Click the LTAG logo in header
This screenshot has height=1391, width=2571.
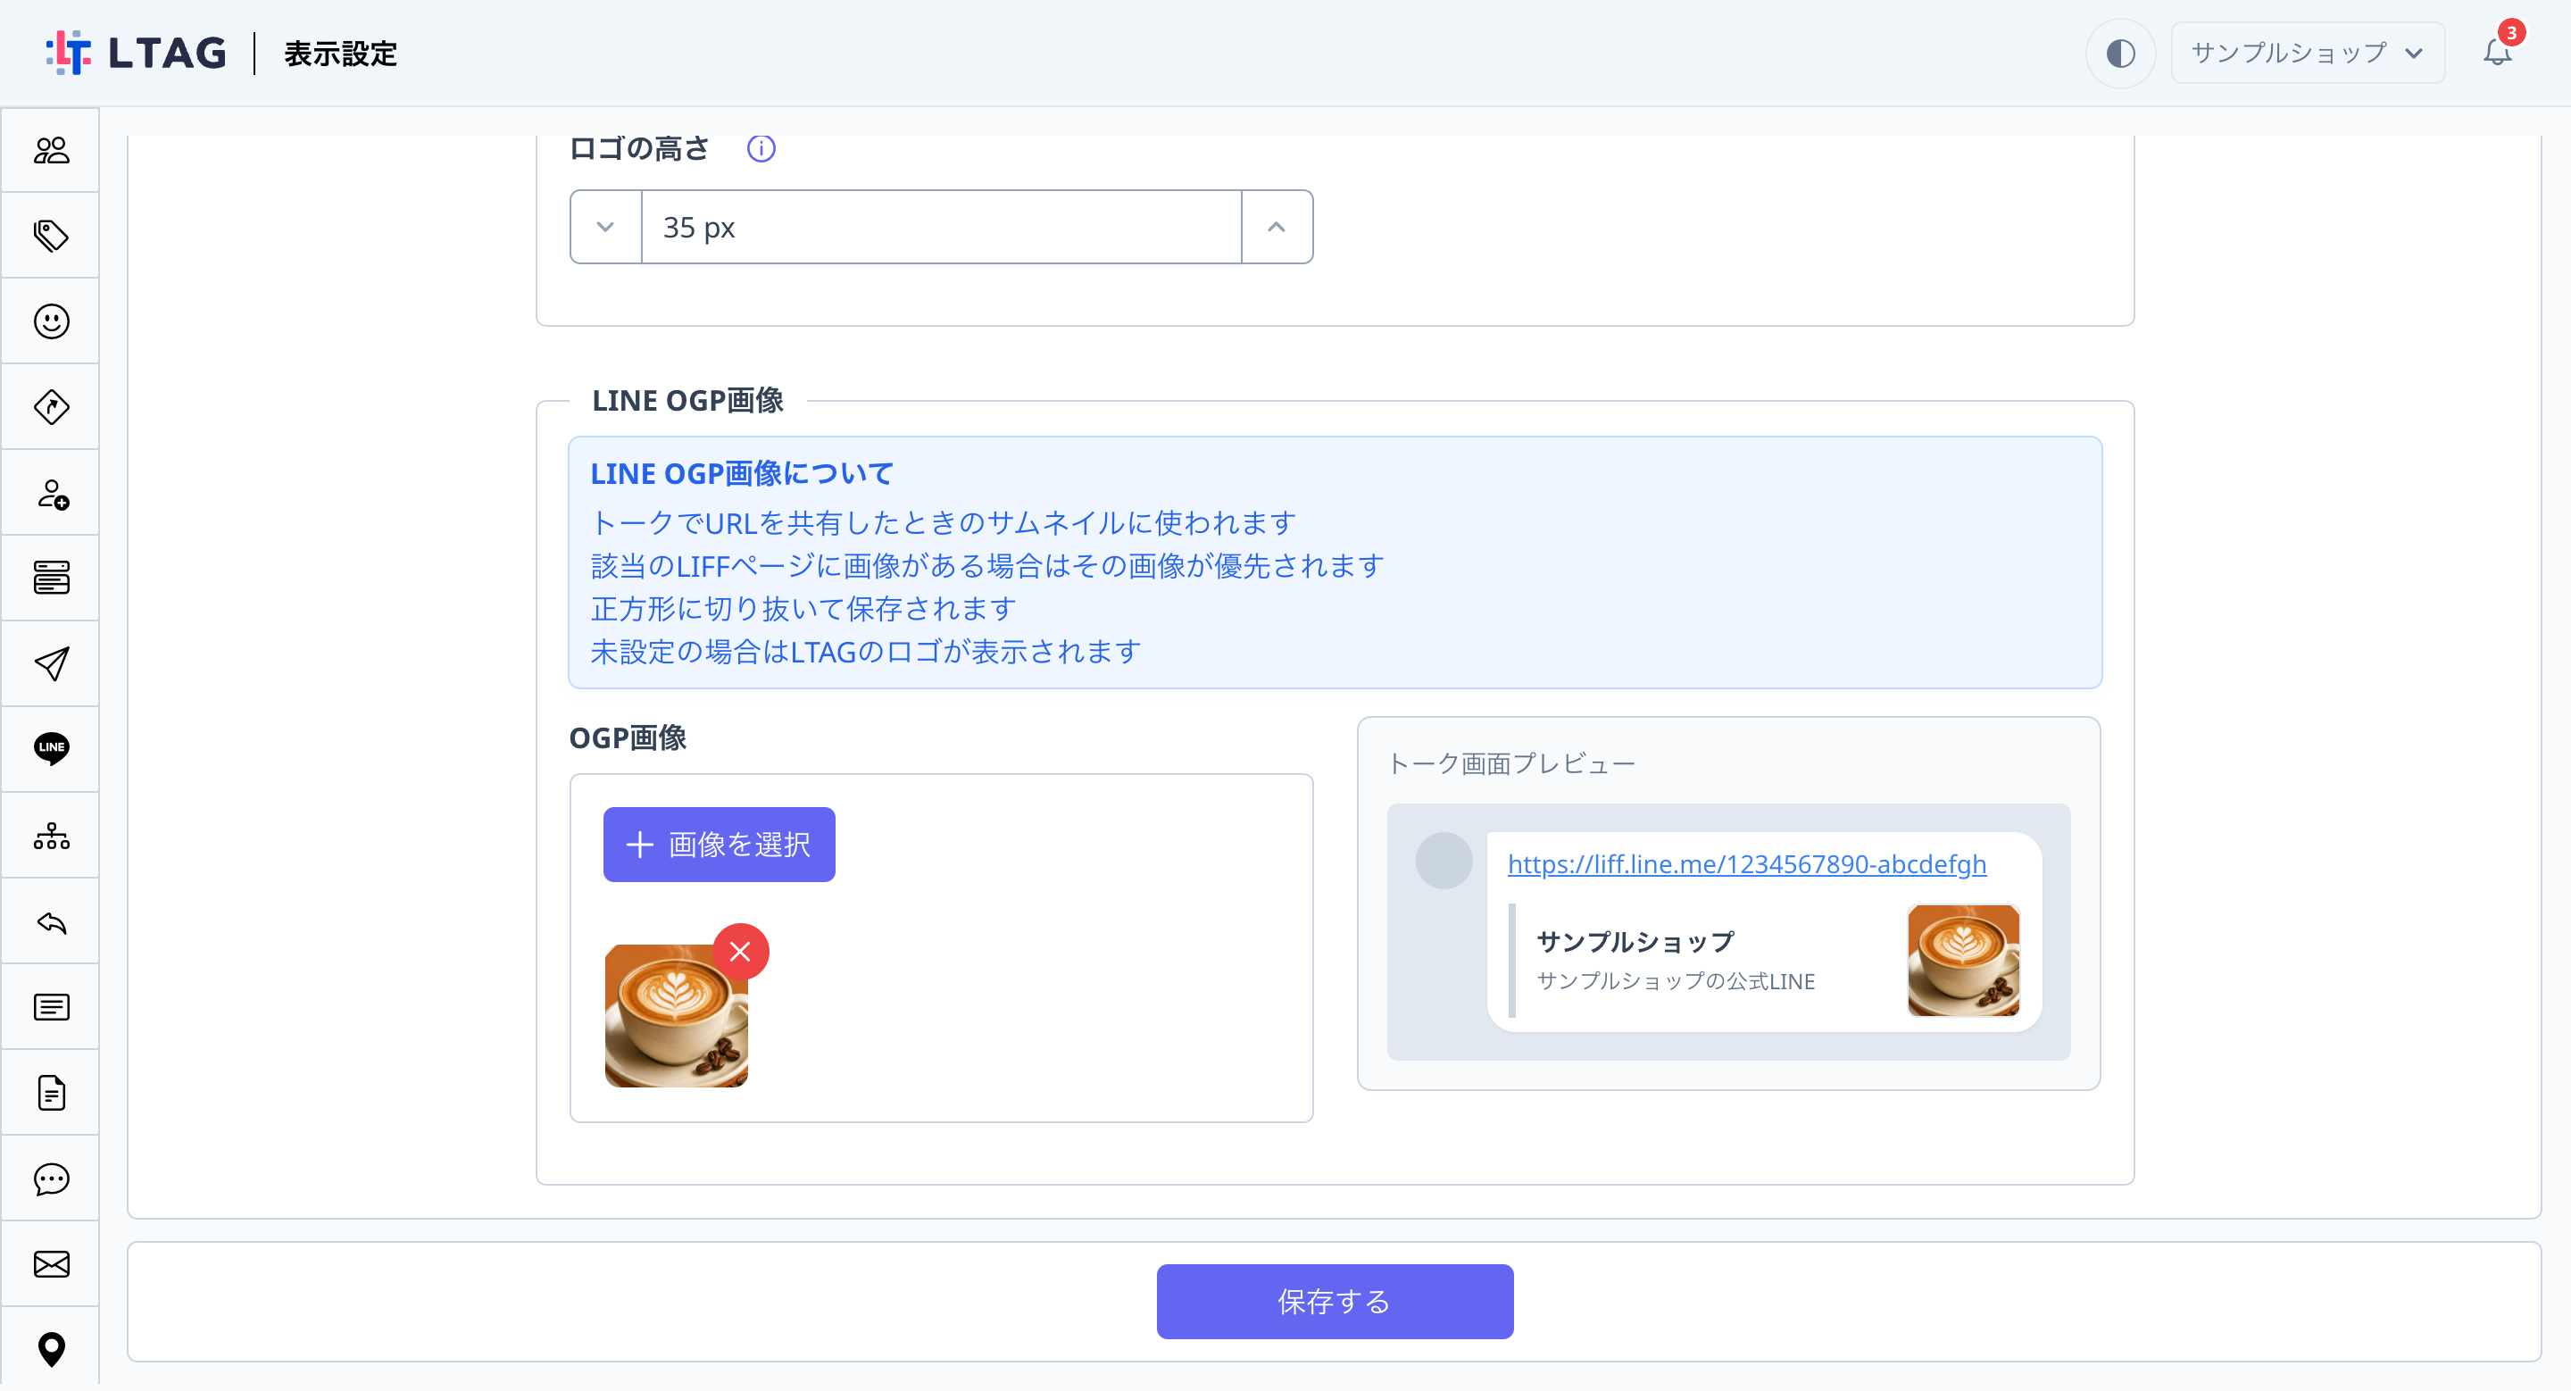pyautogui.click(x=136, y=52)
